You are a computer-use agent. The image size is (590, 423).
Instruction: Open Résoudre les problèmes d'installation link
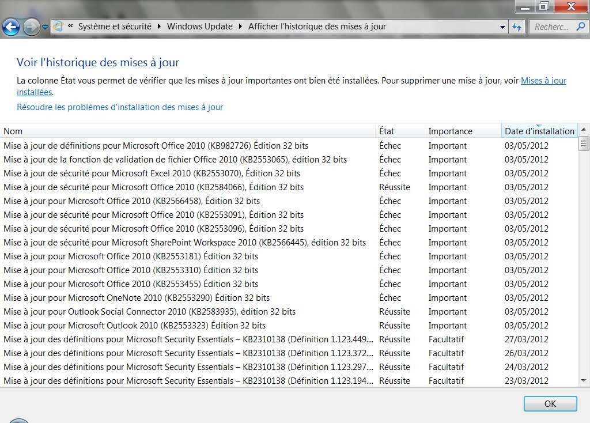[120, 107]
